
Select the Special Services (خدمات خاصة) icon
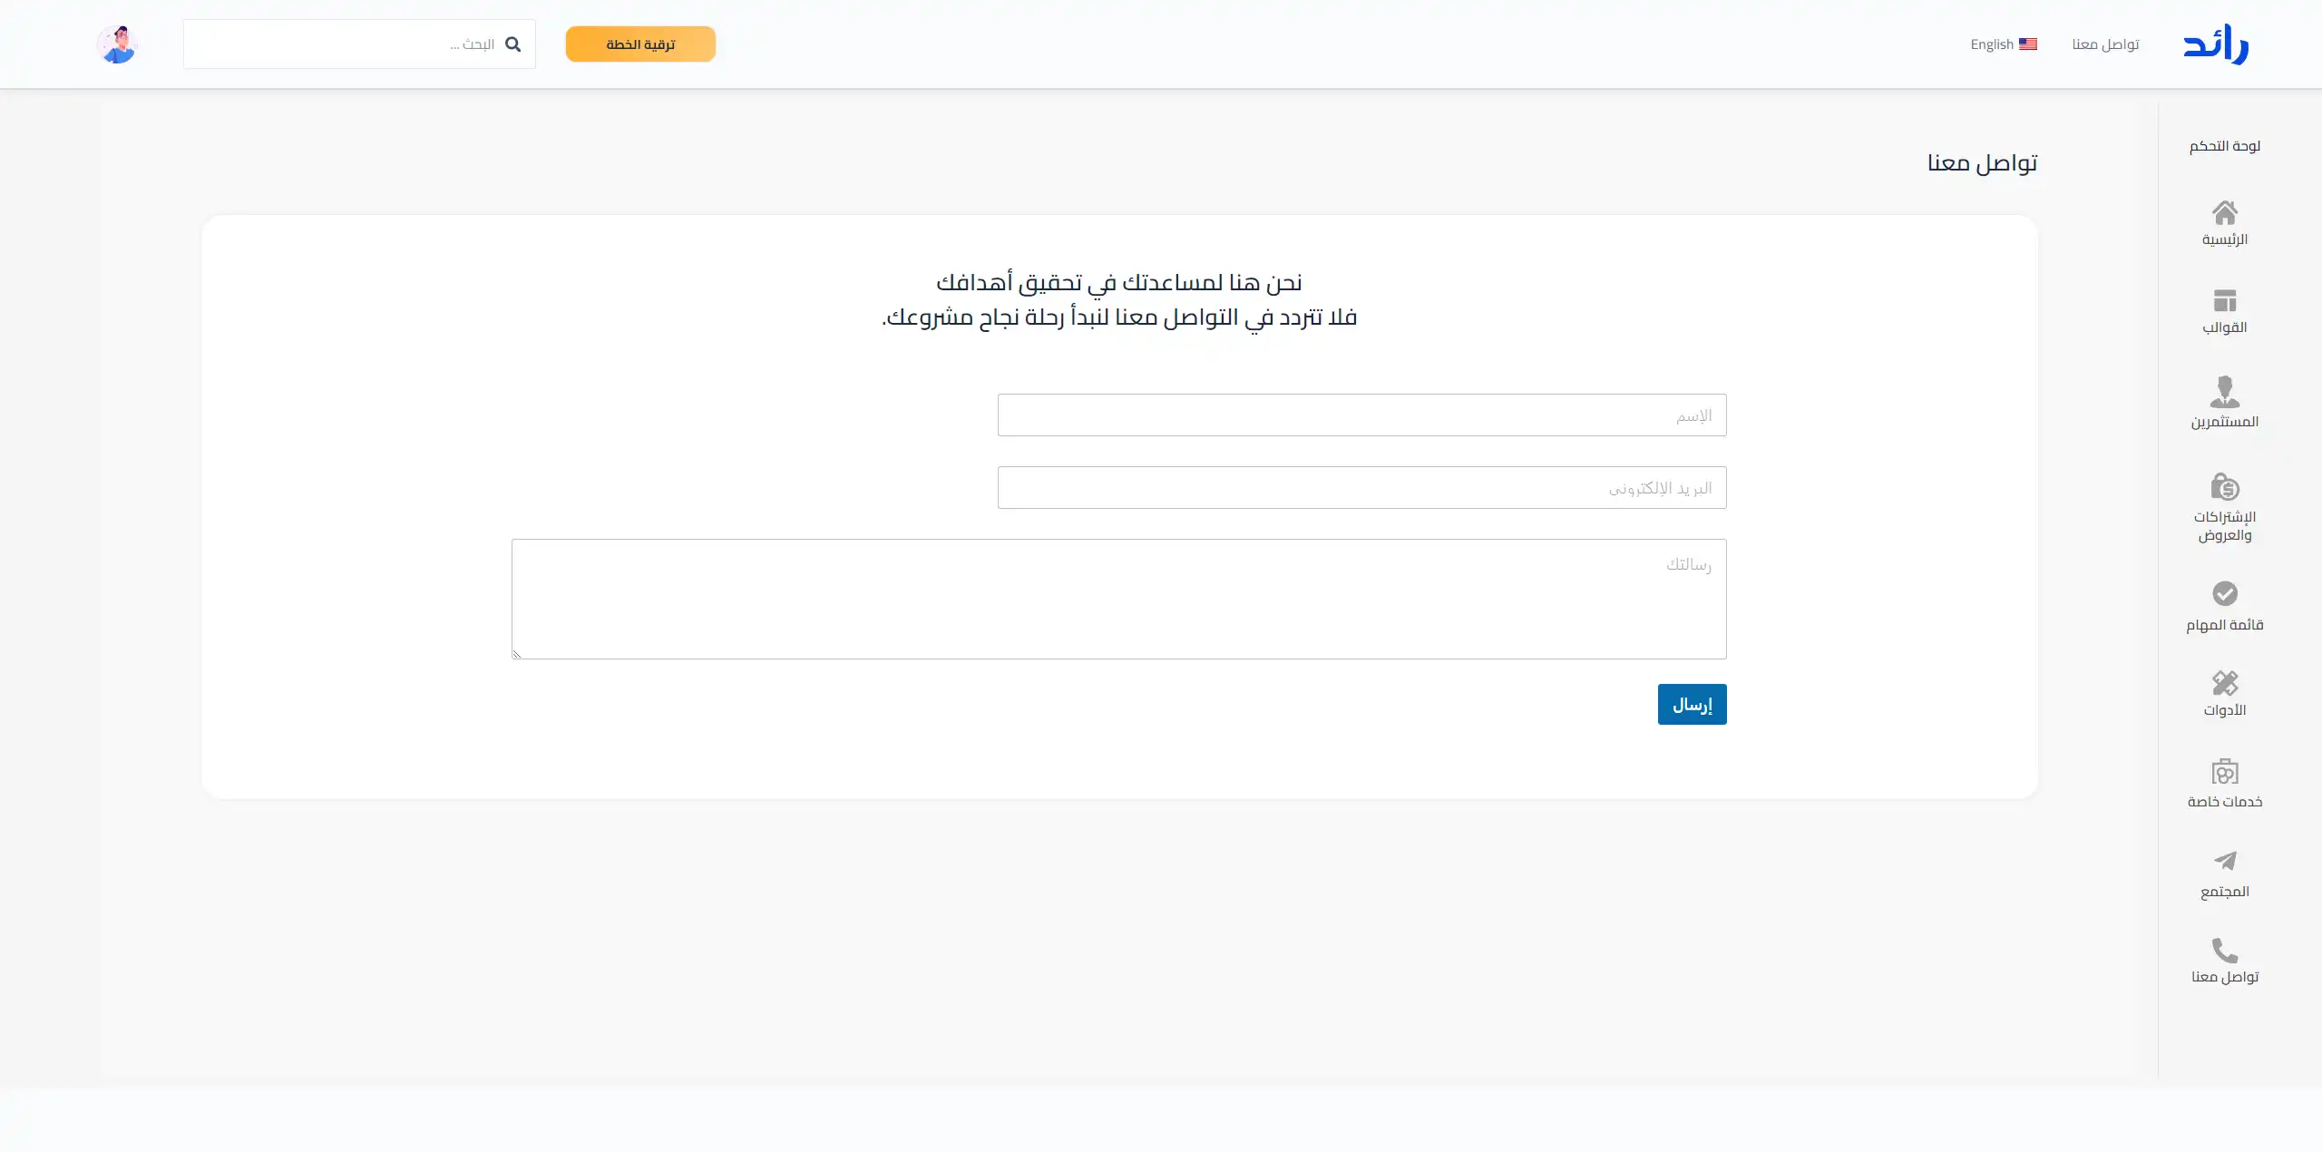tap(2224, 772)
